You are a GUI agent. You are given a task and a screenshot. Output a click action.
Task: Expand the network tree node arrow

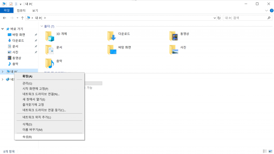(3, 79)
